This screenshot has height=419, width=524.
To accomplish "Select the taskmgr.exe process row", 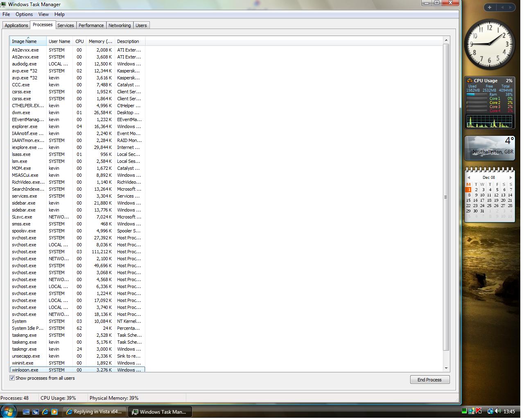I will [77, 349].
